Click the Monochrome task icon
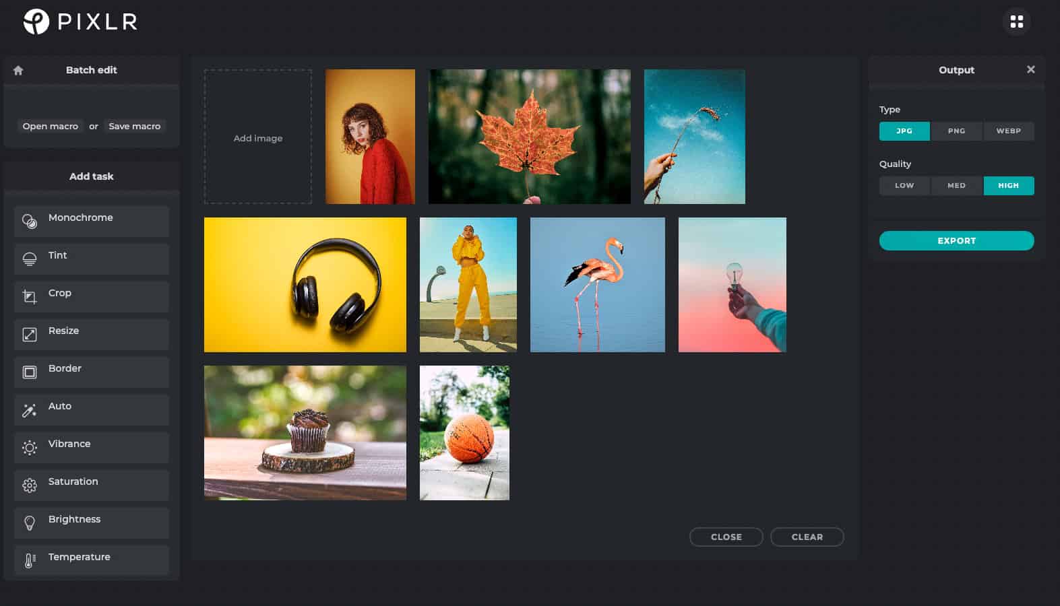Screen dimensions: 1060x606 click(30, 221)
